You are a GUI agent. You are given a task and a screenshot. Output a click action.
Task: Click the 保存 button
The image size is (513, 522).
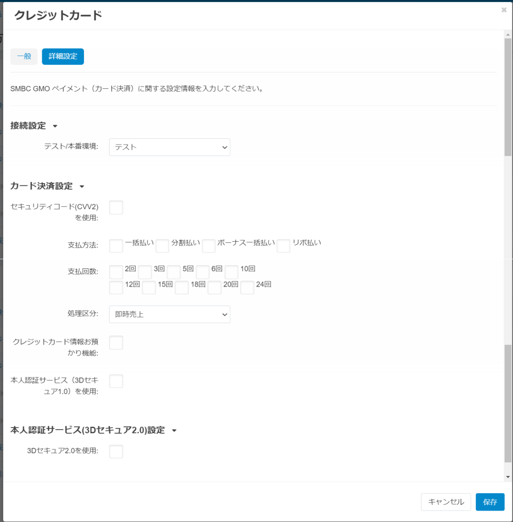click(x=490, y=502)
